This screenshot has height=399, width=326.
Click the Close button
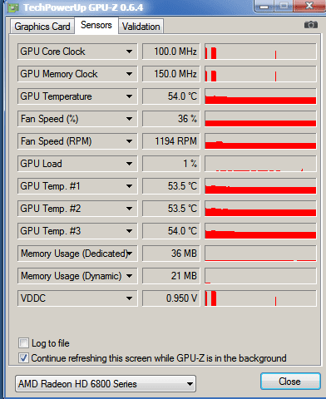[290, 382]
